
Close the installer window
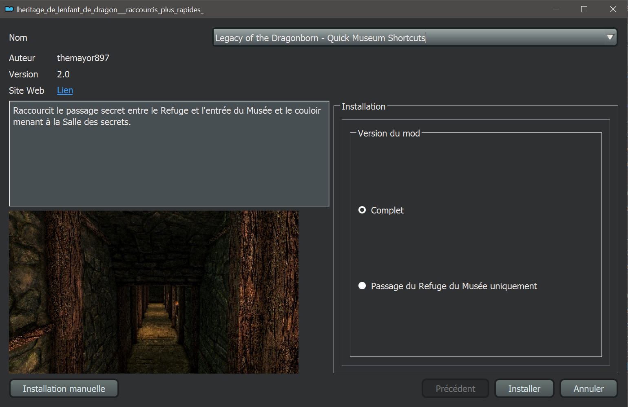(613, 9)
